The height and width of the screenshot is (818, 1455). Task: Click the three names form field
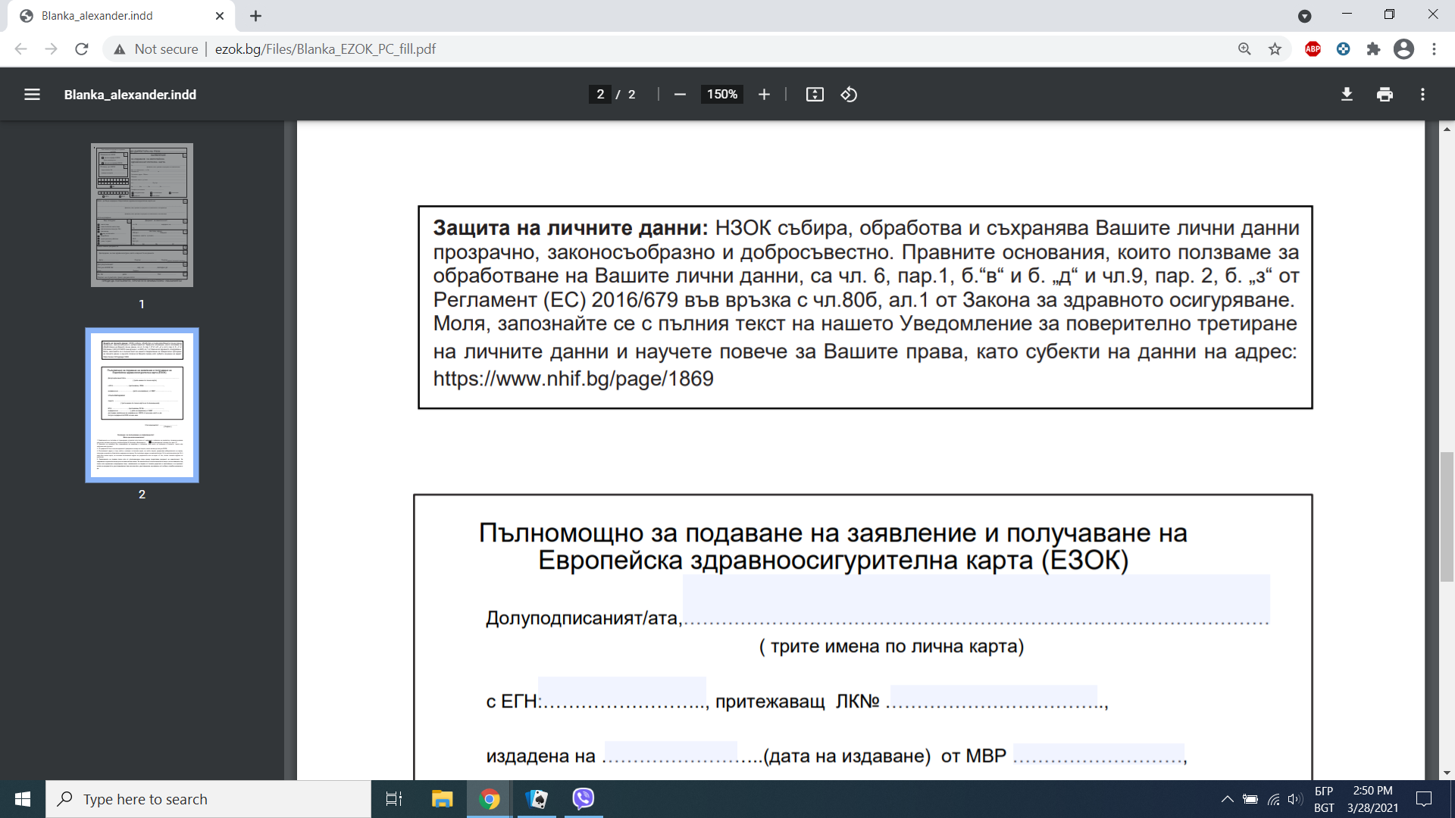coord(975,599)
